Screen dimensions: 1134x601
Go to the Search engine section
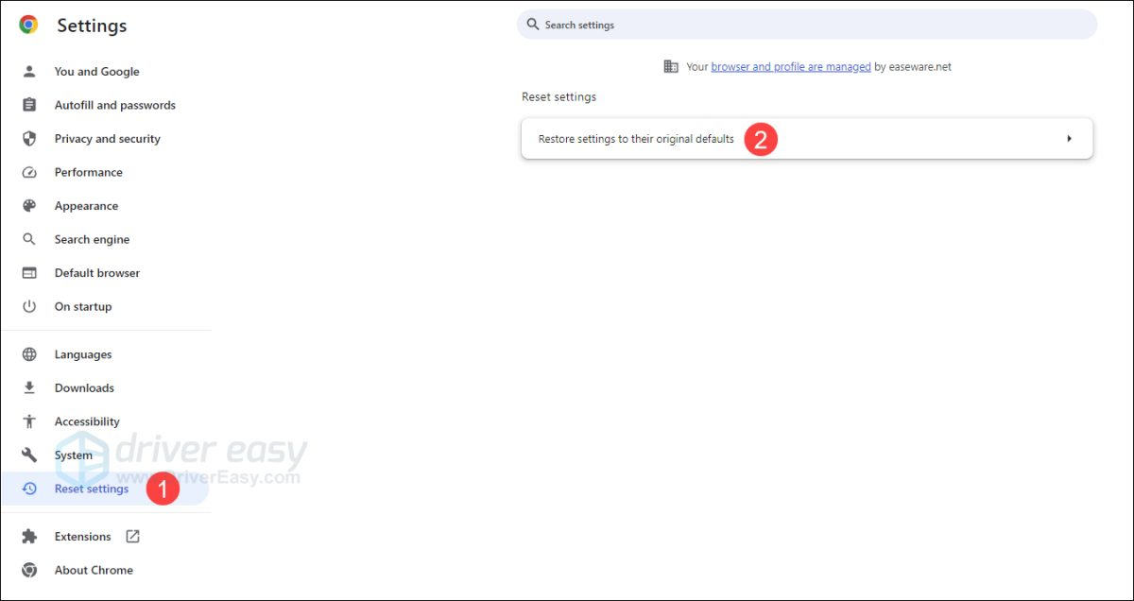[x=92, y=240]
